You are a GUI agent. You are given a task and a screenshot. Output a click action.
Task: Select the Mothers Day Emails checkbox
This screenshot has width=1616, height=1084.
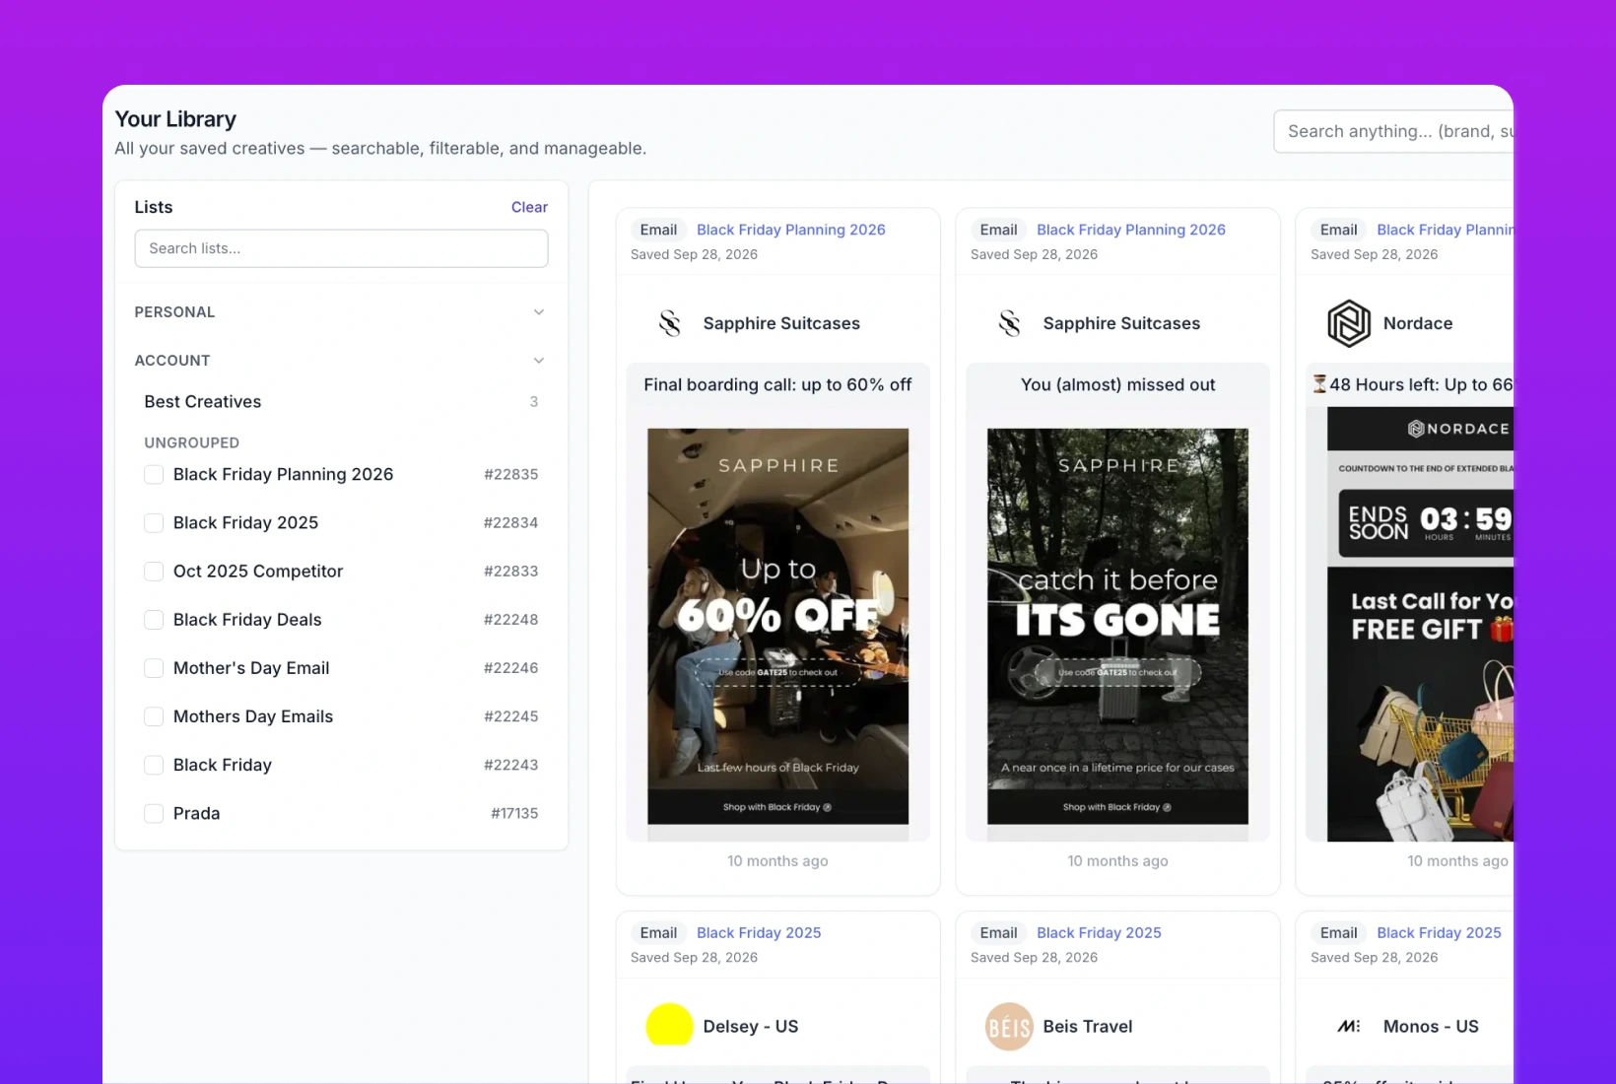154,716
